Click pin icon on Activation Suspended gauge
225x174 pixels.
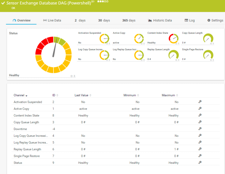[x=109, y=43]
